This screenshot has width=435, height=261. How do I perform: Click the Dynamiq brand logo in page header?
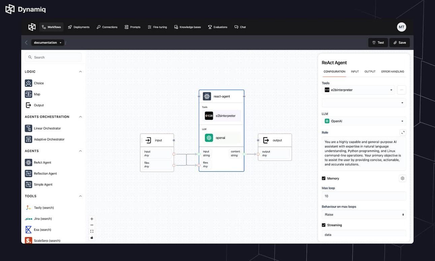26,9
